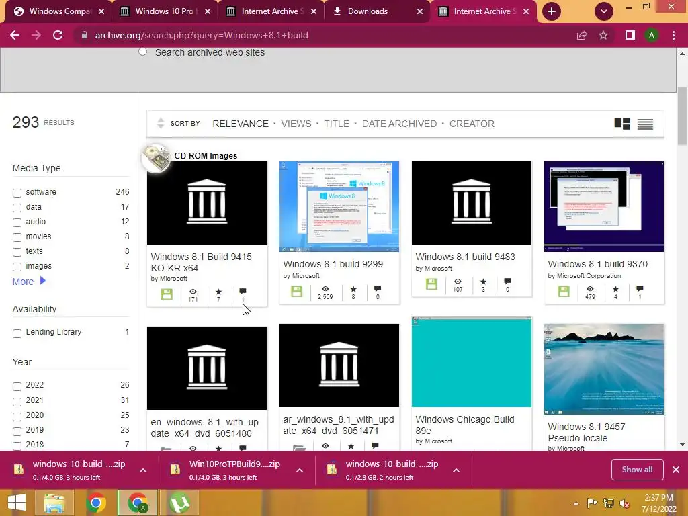The width and height of the screenshot is (688, 516).
Task: Check the 2022 year filter
Action: tap(17, 386)
